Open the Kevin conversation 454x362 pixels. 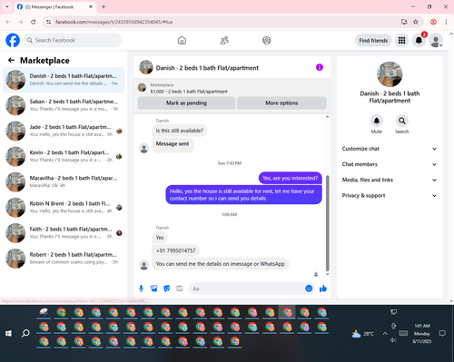64,156
